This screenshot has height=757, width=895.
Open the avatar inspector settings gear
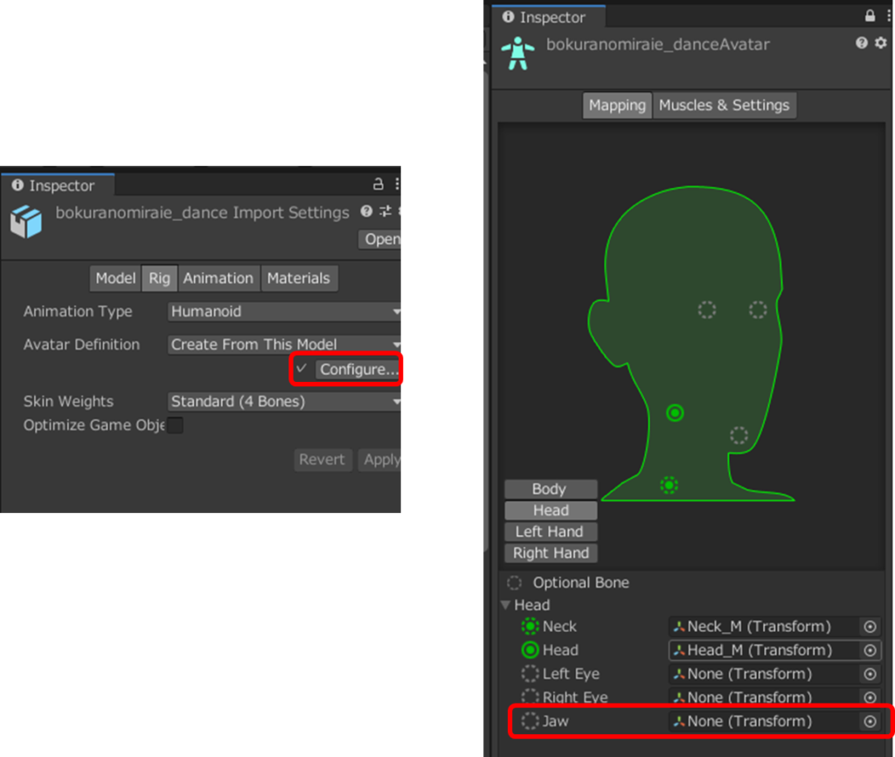[880, 43]
